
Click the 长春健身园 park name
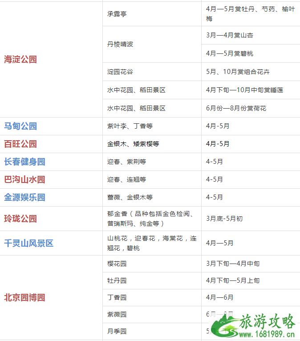[x=24, y=162]
